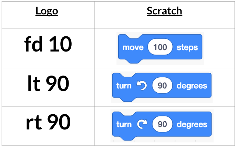Select the move steps block
238x148 pixels.
pos(160,48)
